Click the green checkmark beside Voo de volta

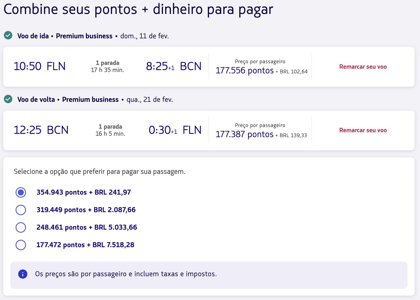pos(8,99)
